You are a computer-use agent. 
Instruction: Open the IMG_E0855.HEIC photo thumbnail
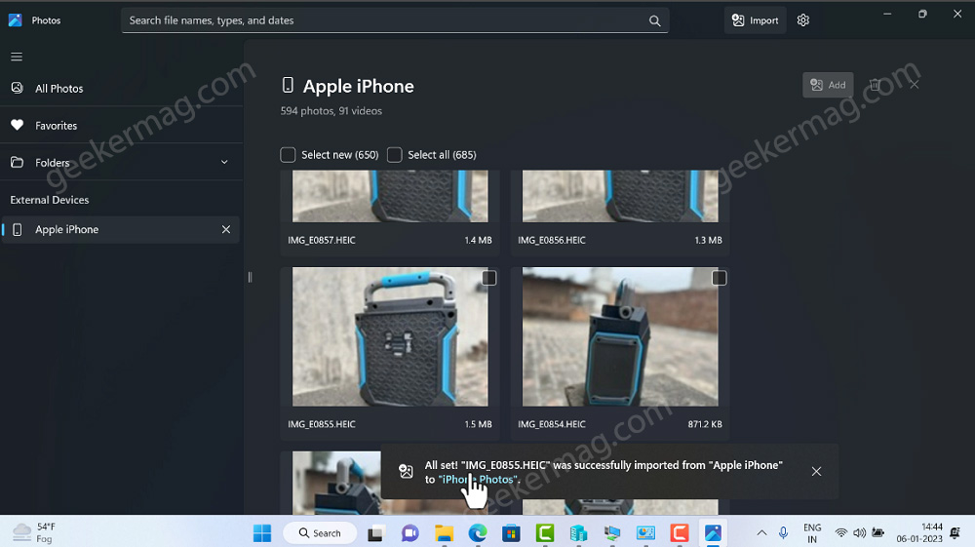pyautogui.click(x=390, y=337)
